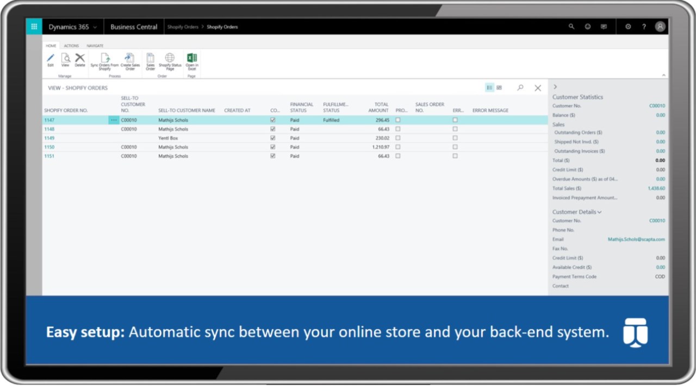Click the question mark help icon

click(x=644, y=27)
